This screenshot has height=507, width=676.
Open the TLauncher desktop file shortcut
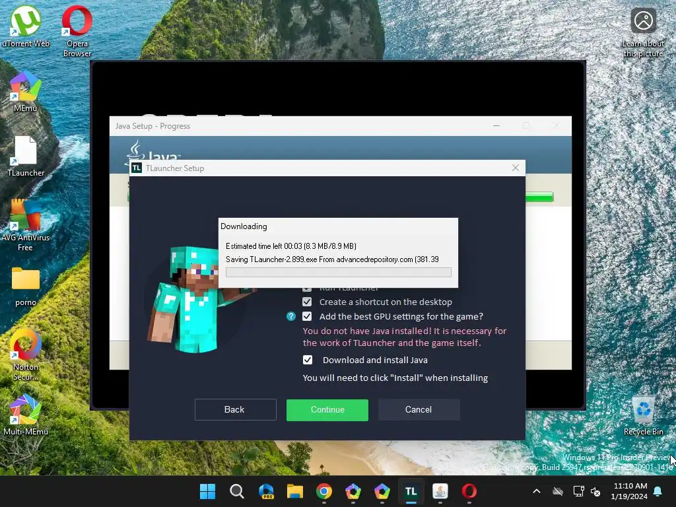pyautogui.click(x=26, y=156)
